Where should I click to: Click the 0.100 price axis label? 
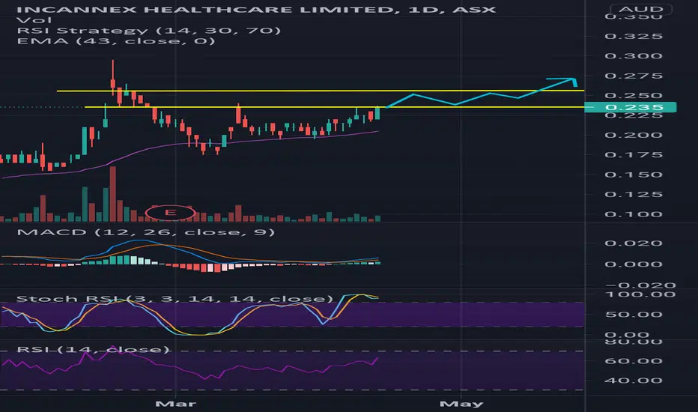click(634, 214)
